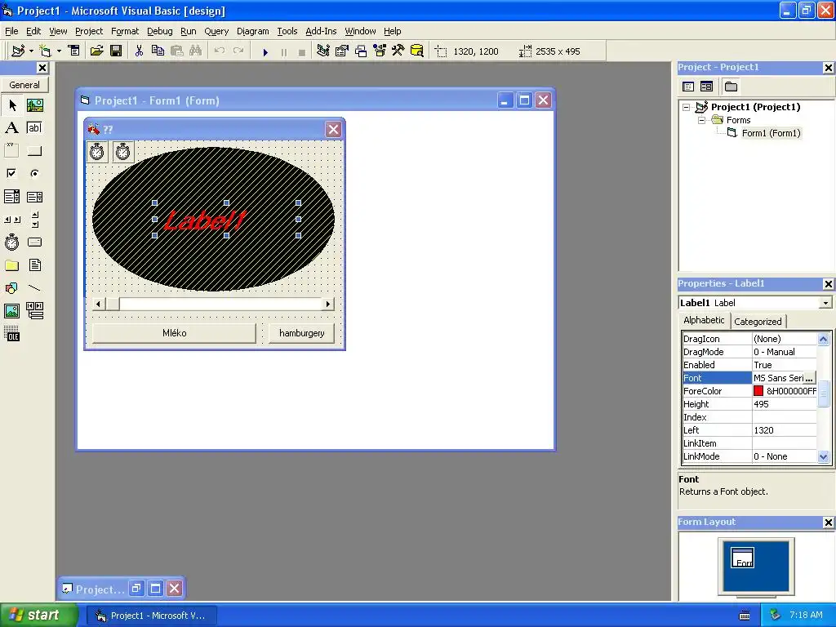Select the TextBox tool in toolbox
836x627 pixels.
point(34,128)
